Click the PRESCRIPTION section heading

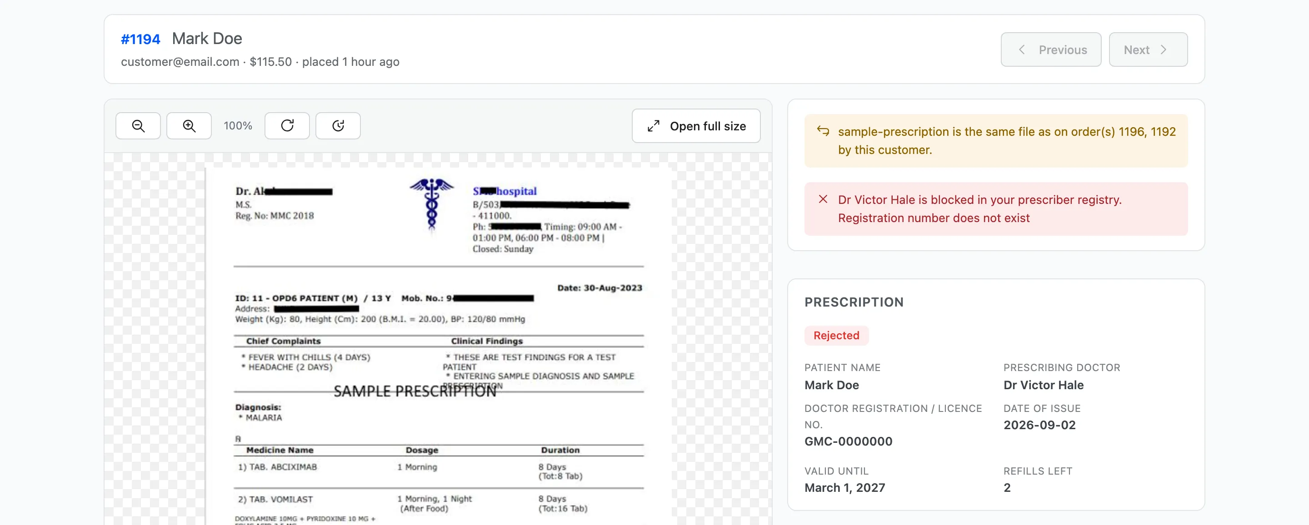[854, 302]
